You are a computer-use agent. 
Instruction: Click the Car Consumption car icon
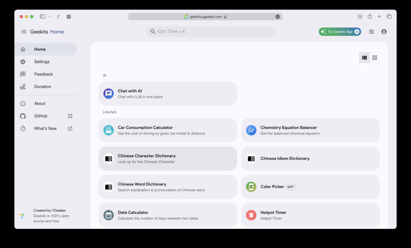click(109, 130)
